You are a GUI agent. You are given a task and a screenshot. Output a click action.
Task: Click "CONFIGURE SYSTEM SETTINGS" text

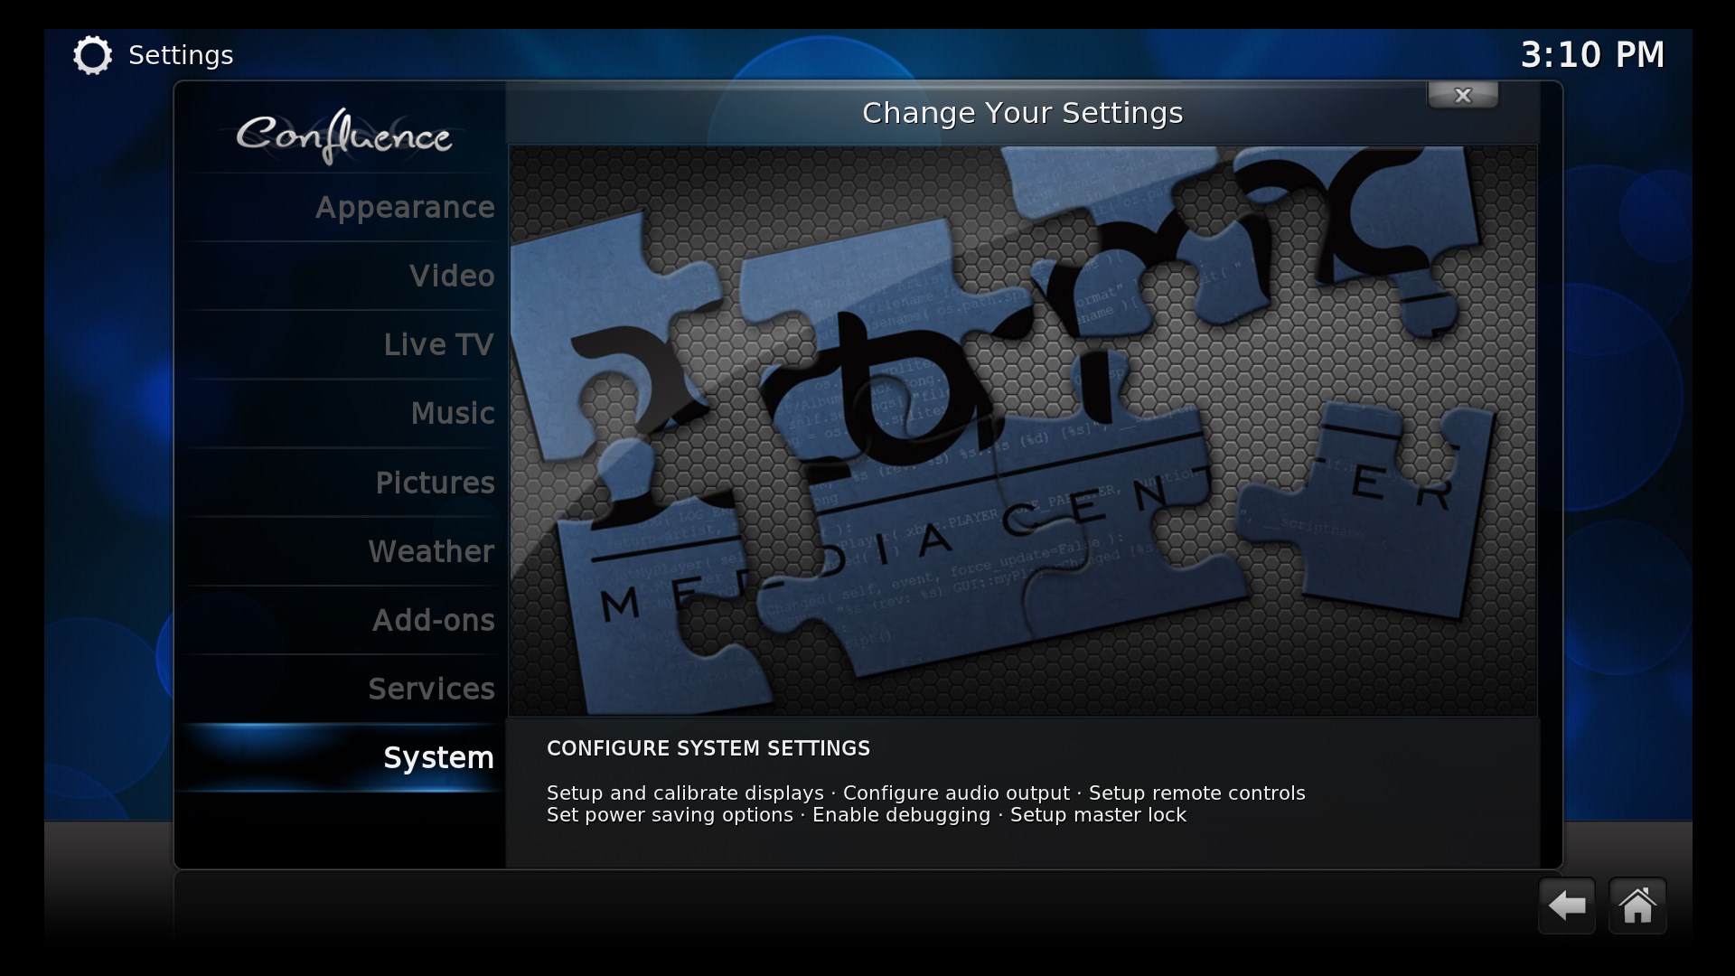coord(708,748)
